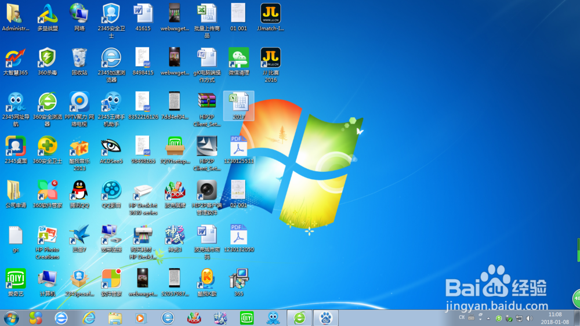
Task: Select the 酷我音乐2013 desktop icon
Action: (79, 153)
